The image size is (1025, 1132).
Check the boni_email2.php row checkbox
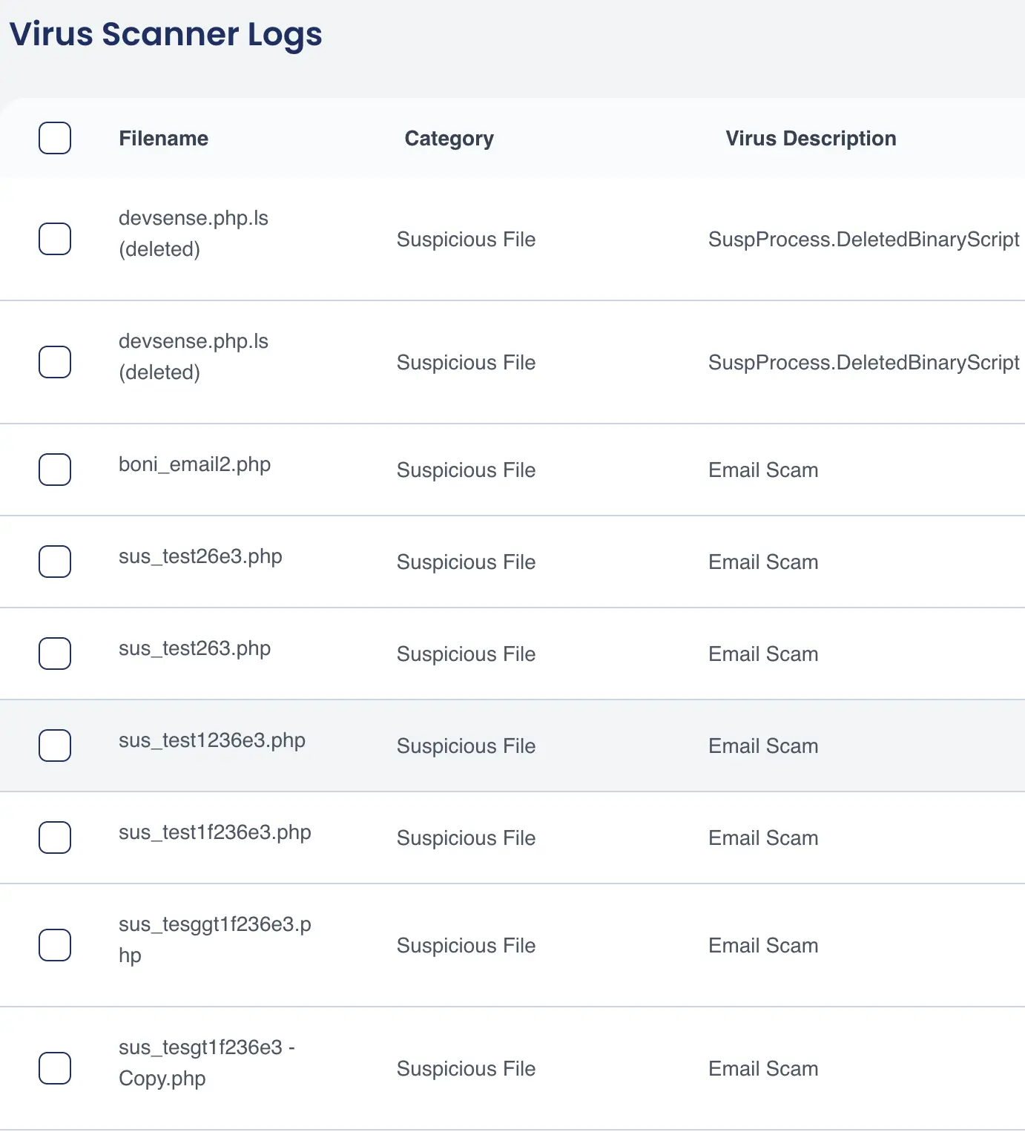point(55,470)
